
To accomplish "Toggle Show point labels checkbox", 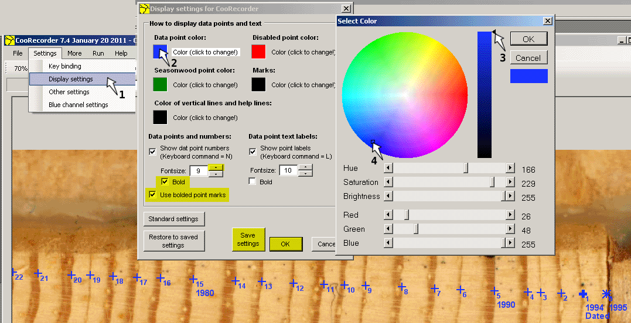I will [253, 152].
